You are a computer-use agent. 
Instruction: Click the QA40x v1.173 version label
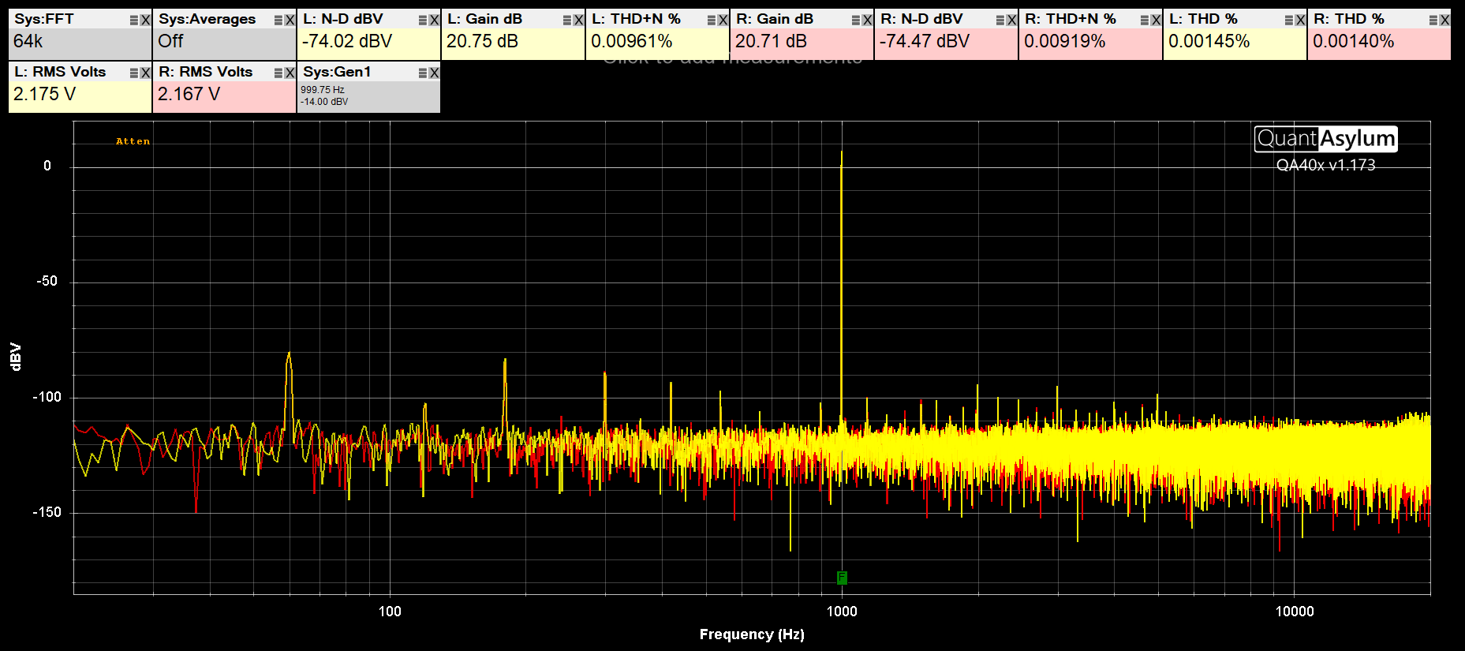point(1325,165)
